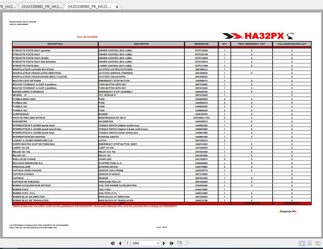This screenshot has height=249, width=323.
Task: Go to the next page
Action: pyautogui.click(x=164, y=243)
